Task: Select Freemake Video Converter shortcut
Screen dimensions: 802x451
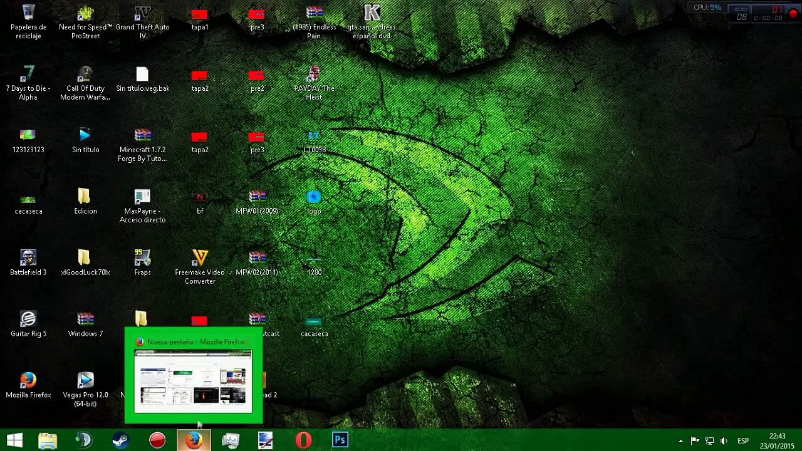Action: pyautogui.click(x=200, y=267)
